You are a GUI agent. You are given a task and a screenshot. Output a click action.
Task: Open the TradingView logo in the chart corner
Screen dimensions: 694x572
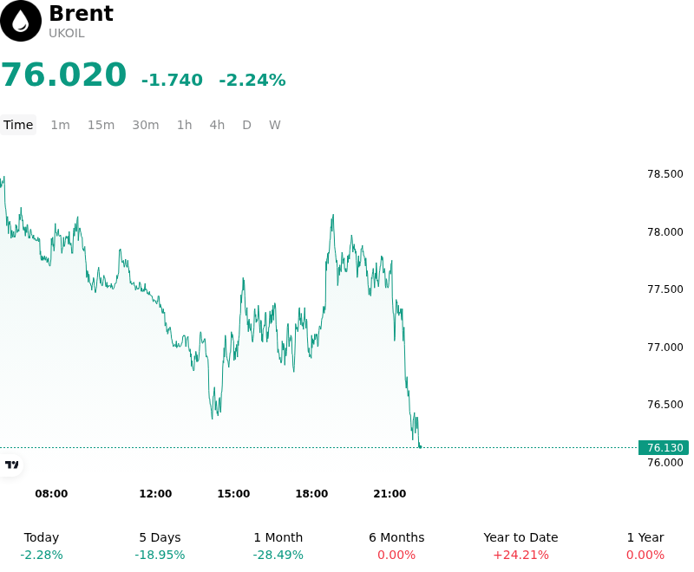coord(11,465)
